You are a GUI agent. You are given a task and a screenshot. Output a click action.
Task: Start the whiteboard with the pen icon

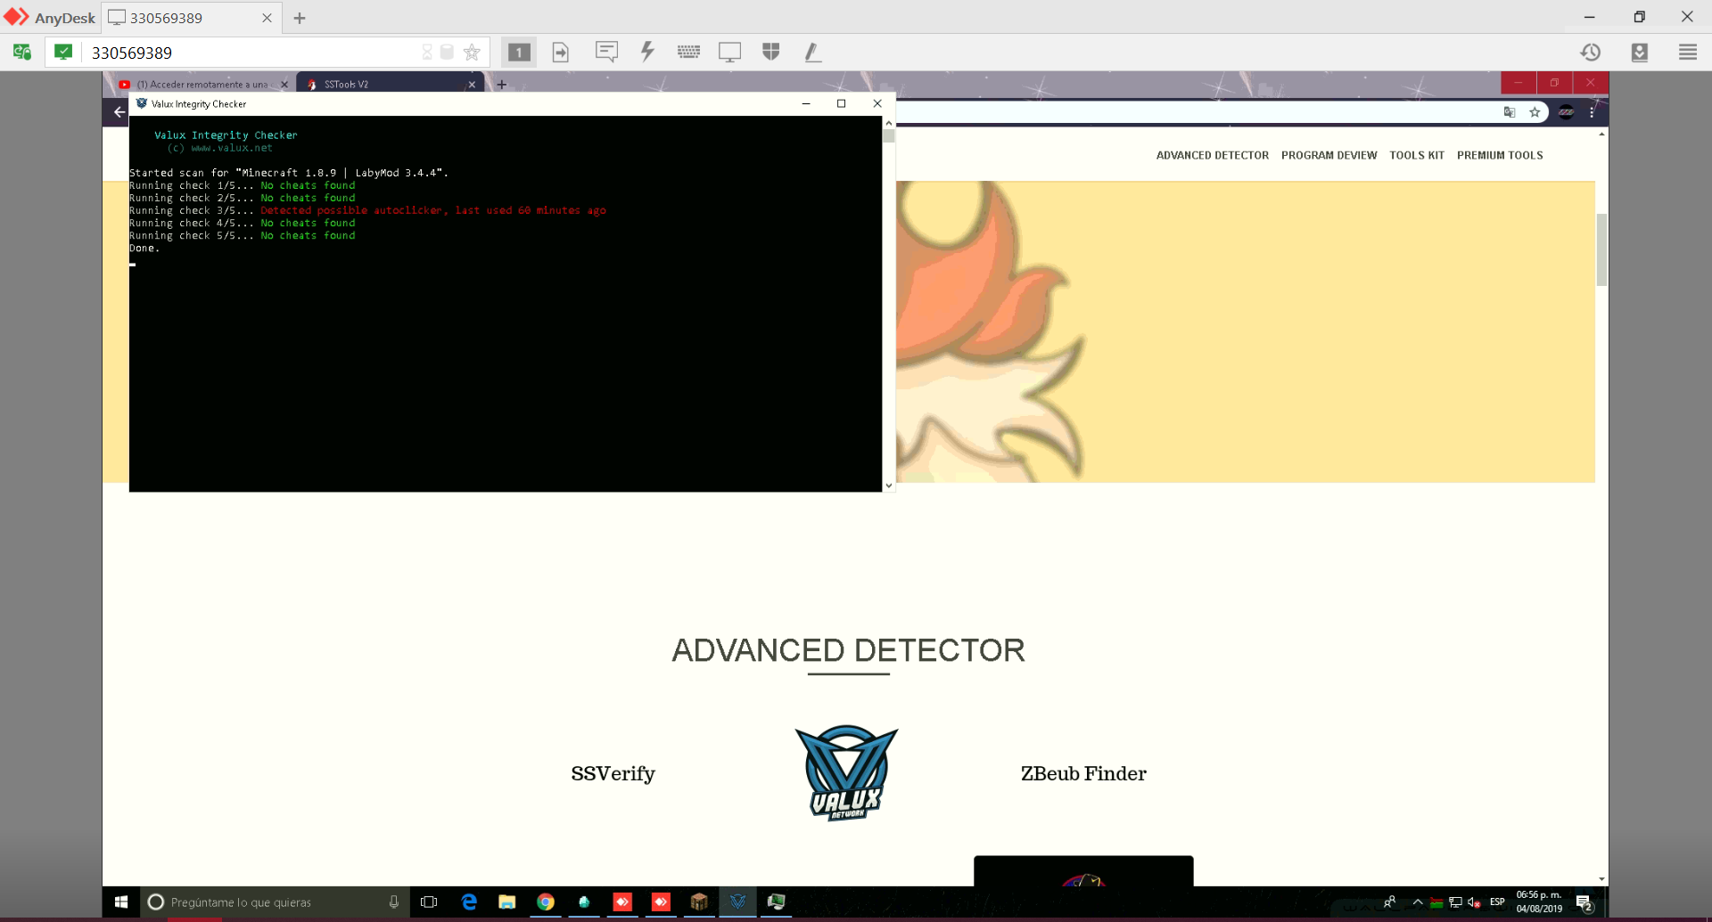click(x=812, y=52)
